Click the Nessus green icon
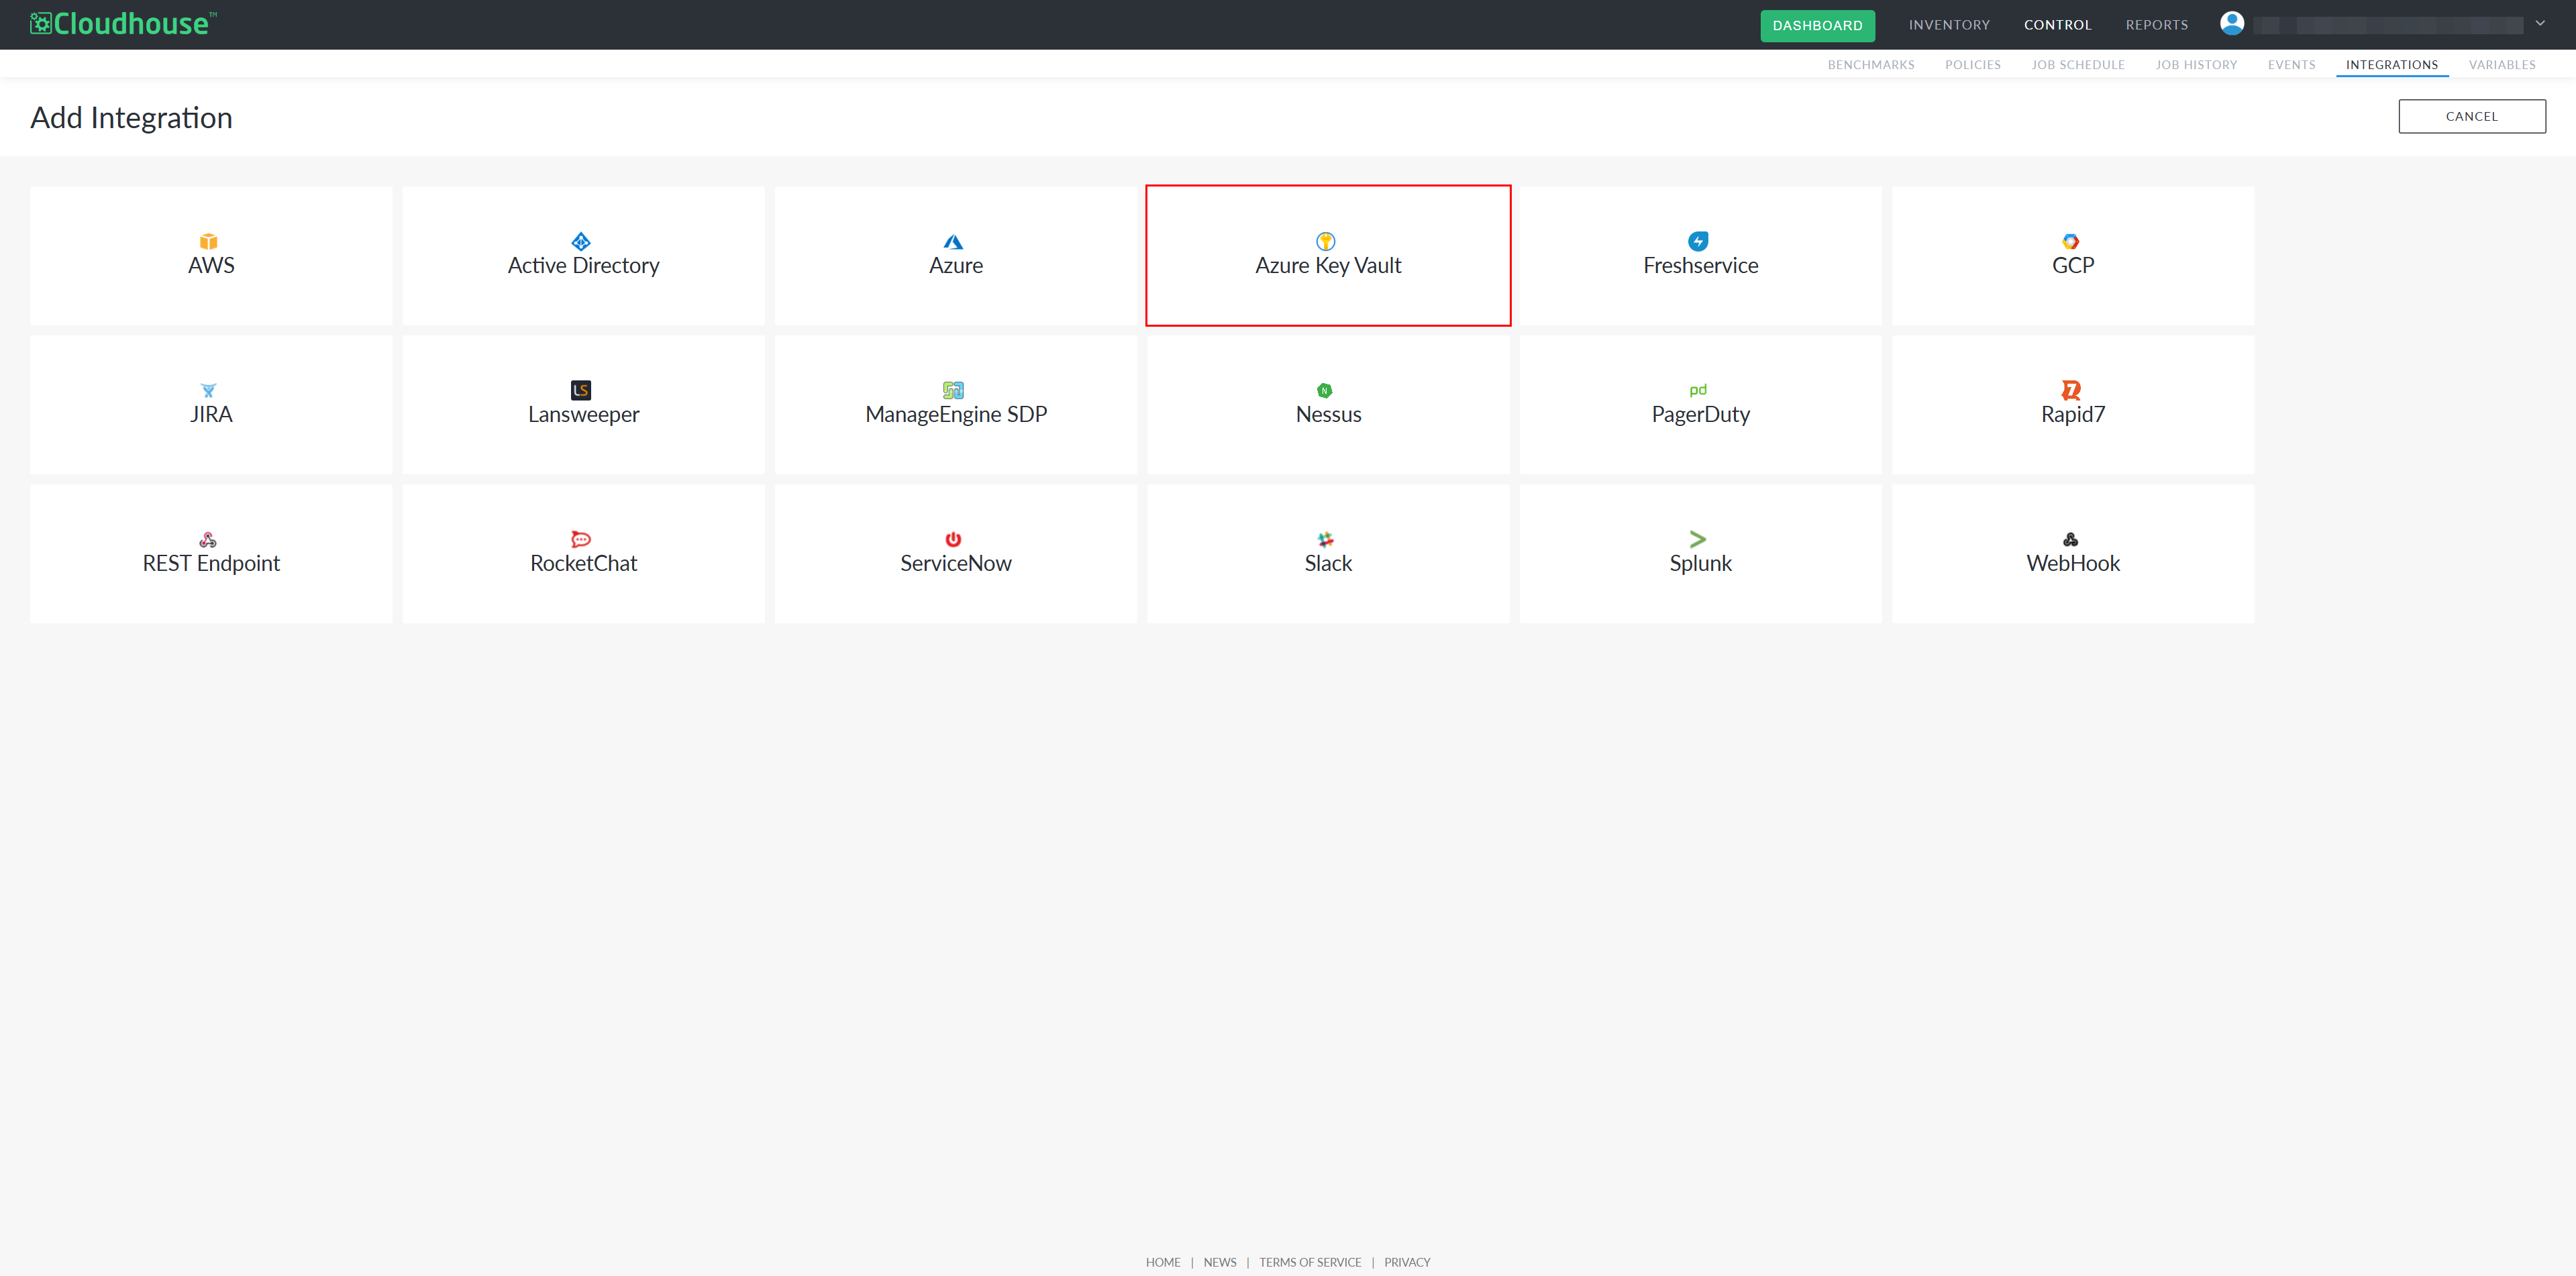Image resolution: width=2576 pixels, height=1276 pixels. point(1325,391)
